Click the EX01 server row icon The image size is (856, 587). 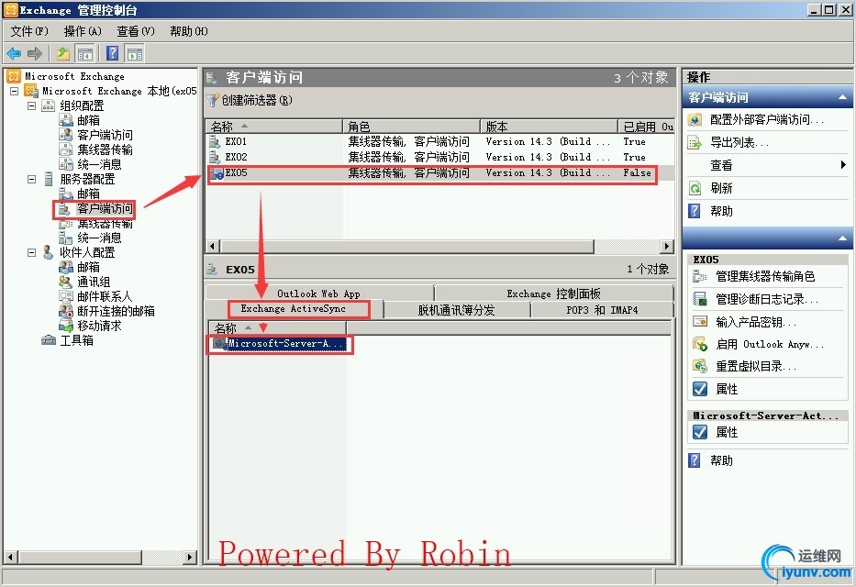tap(215, 141)
